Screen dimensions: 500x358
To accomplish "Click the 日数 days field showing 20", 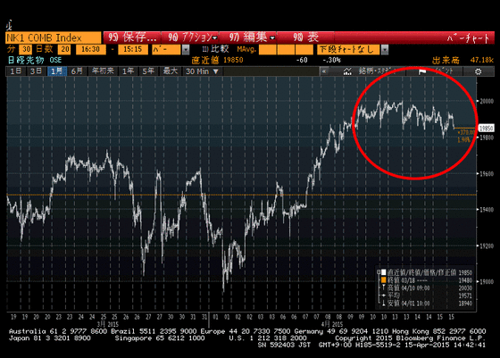I will [x=64, y=49].
